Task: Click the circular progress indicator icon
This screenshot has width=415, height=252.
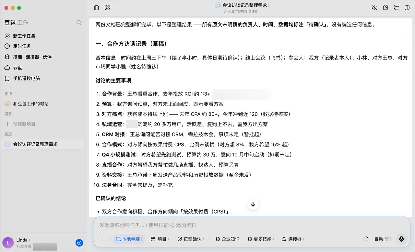Action: click(x=366, y=239)
